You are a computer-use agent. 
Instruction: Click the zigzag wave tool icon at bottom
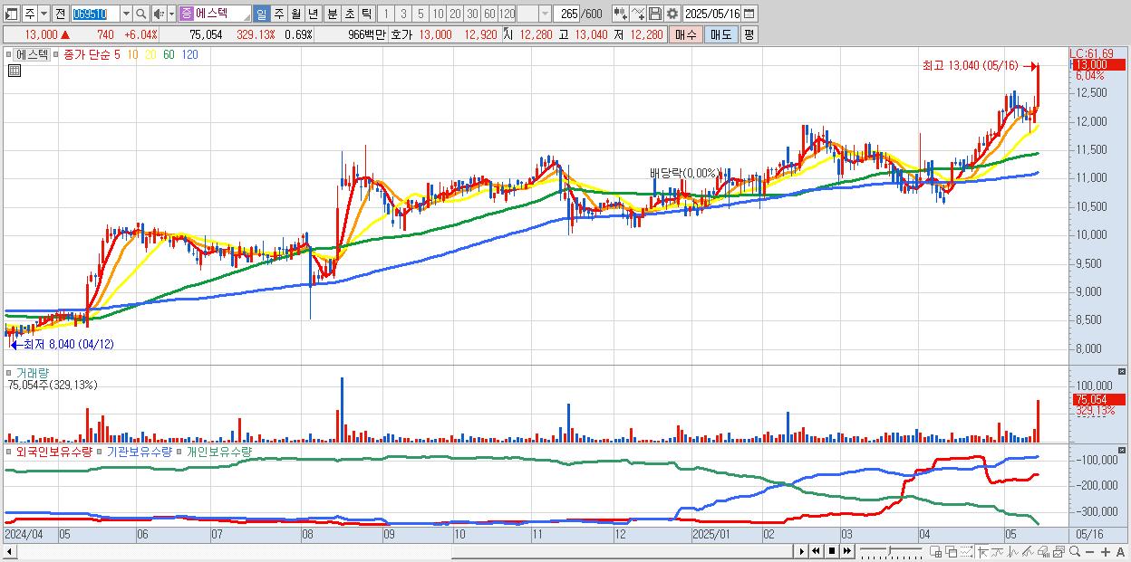1013,552
